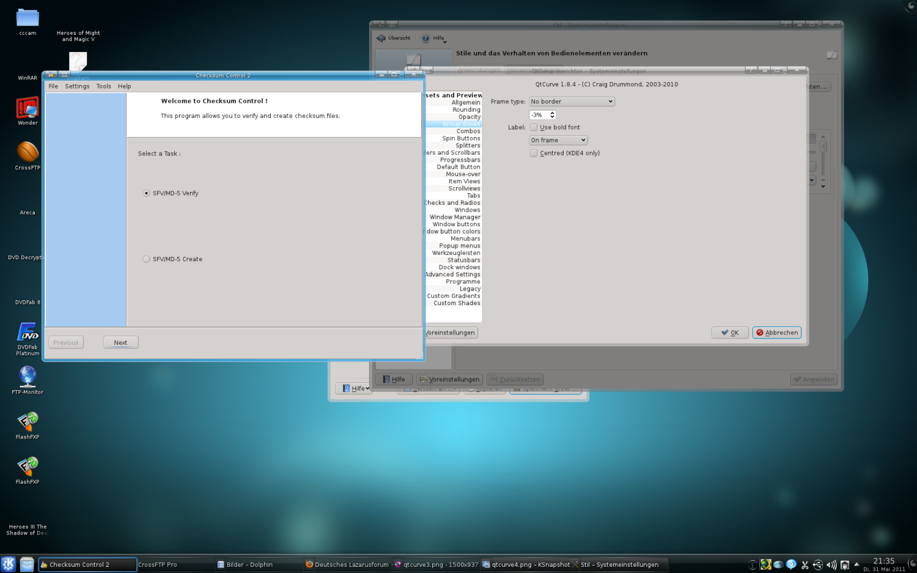Click the Wonder desktop icon

click(x=28, y=108)
